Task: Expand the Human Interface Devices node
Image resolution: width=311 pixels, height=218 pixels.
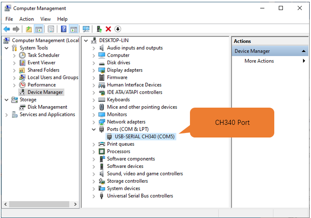Action: (93, 85)
